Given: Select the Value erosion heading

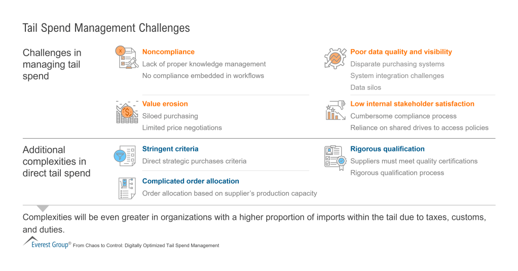Looking at the screenshot, I should tap(165, 104).
